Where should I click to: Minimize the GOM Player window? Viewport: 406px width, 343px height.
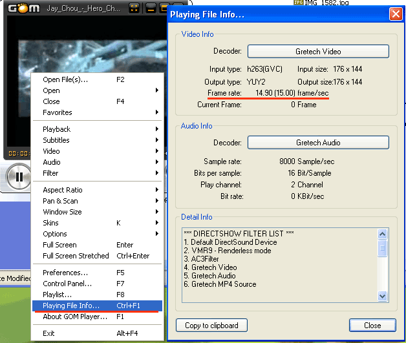150,8
